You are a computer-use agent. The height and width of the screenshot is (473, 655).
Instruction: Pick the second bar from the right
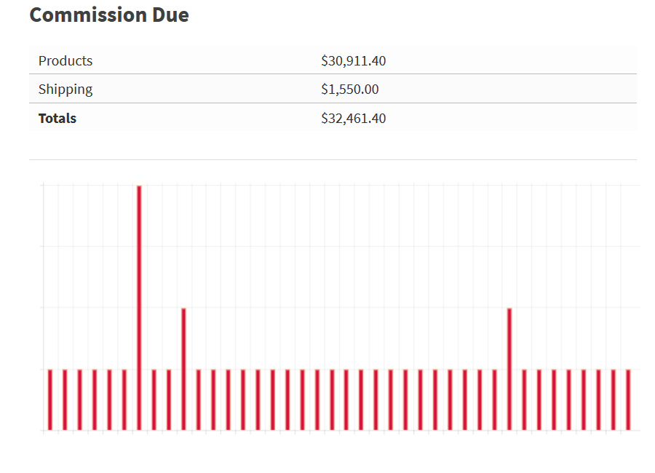[x=614, y=399]
